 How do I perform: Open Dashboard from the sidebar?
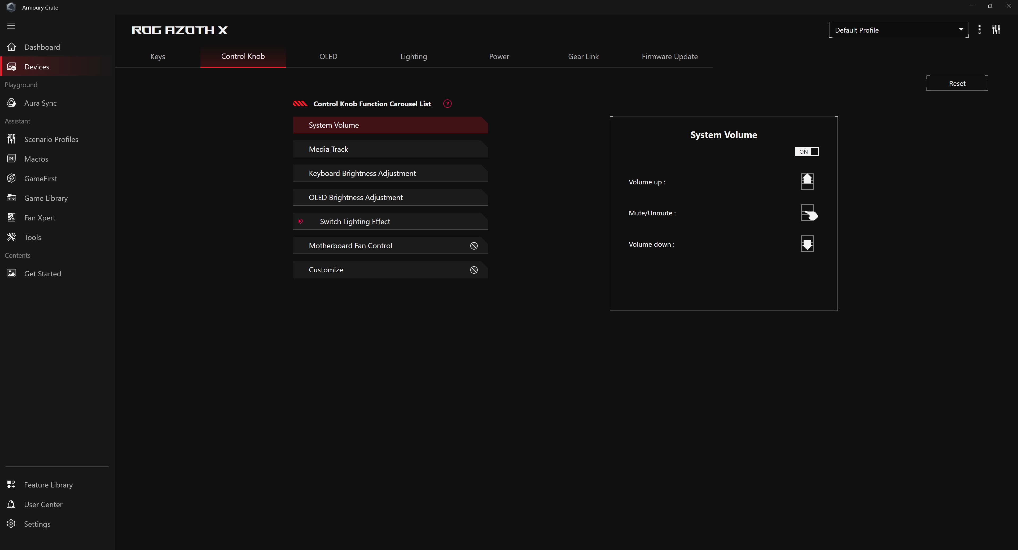point(57,47)
